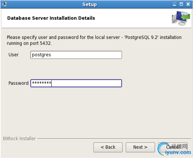Click the computer with green arrow installer icon
The height and width of the screenshot is (158, 193).
click(x=181, y=18)
